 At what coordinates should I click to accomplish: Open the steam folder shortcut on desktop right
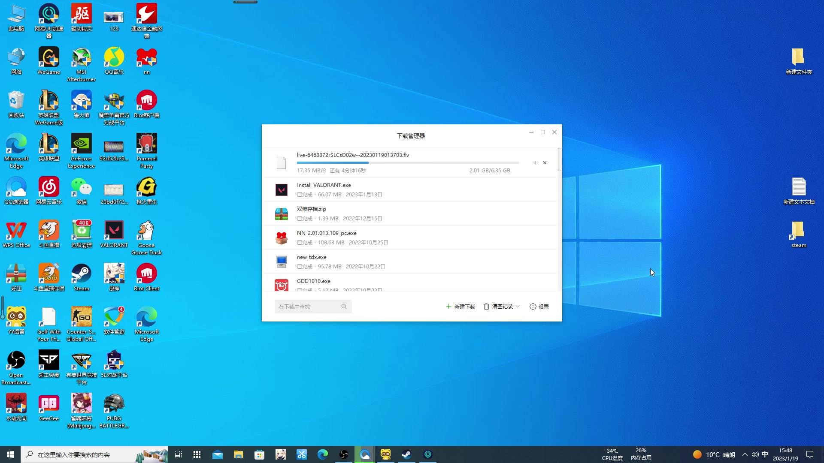(x=799, y=235)
